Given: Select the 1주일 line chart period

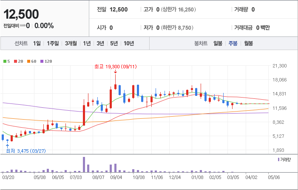Looking at the screenshot, I should tap(53, 43).
